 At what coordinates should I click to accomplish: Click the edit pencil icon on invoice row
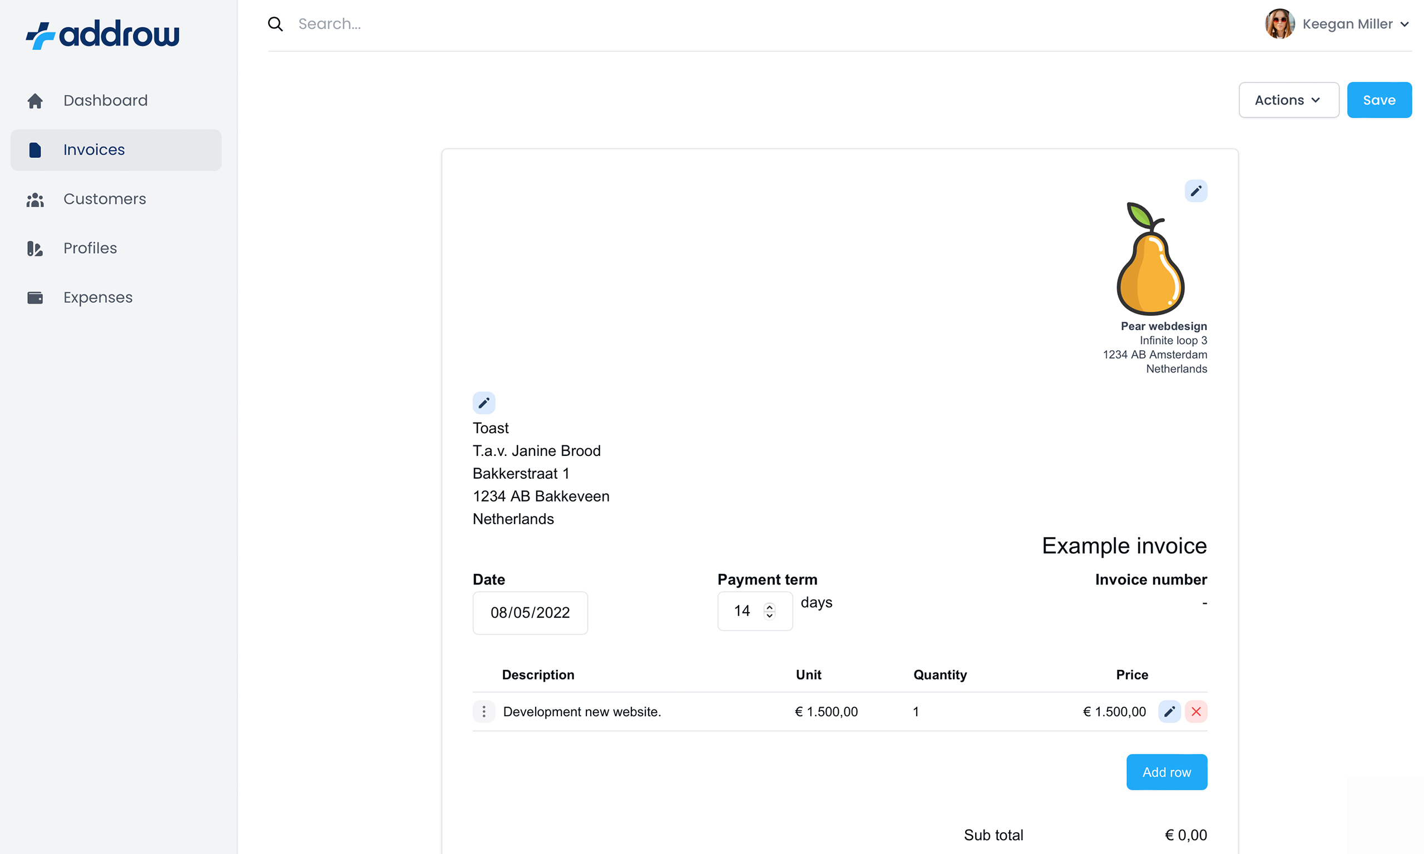pos(1170,711)
